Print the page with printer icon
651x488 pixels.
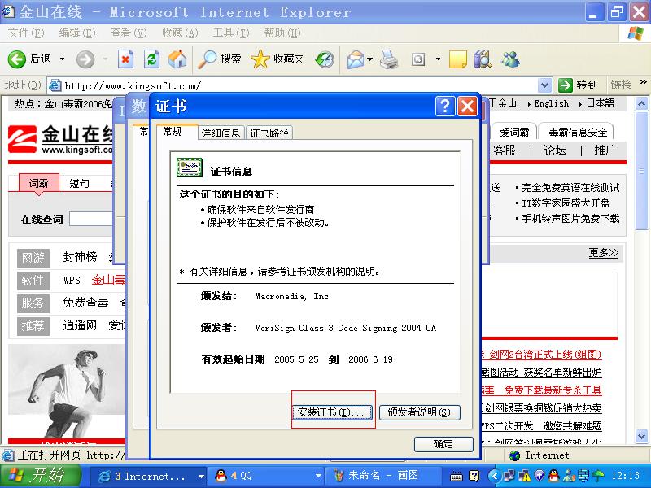pos(389,59)
